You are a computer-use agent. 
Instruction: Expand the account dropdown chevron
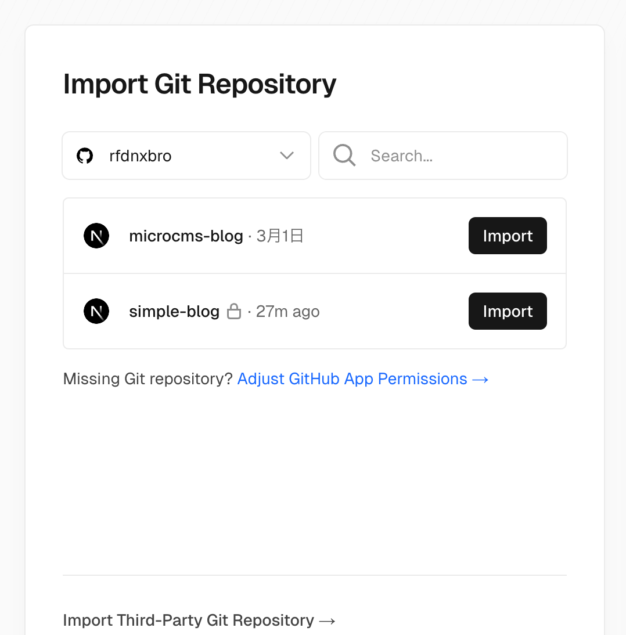[x=286, y=156]
